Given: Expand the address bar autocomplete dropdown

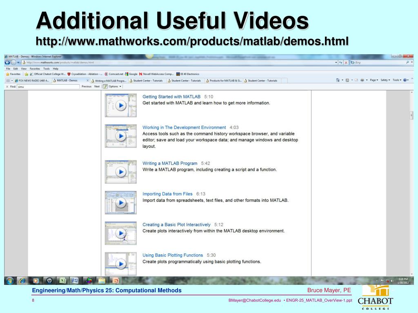Looking at the screenshot, I should [336, 62].
